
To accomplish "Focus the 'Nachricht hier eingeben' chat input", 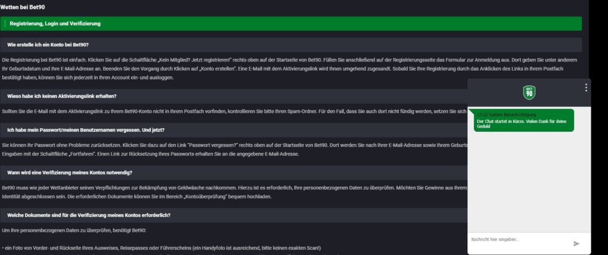I will point(519,240).
